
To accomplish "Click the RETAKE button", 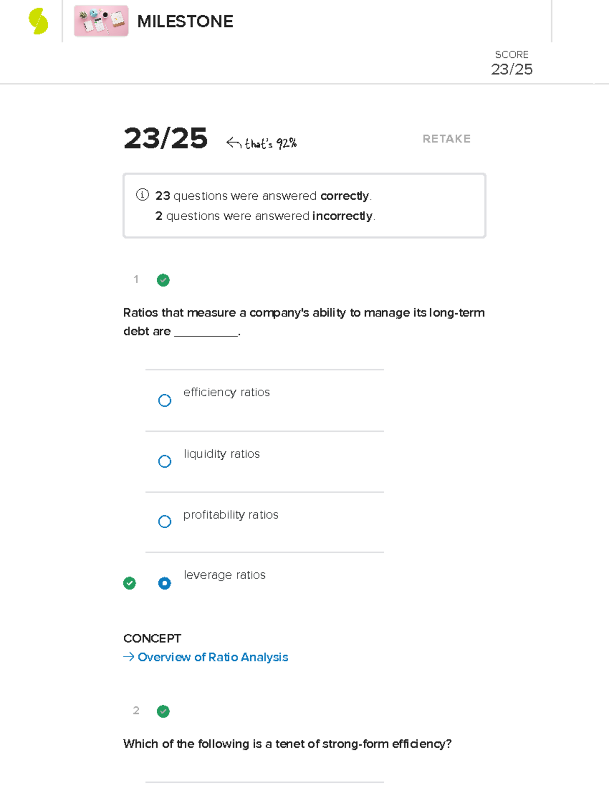I will [x=446, y=139].
